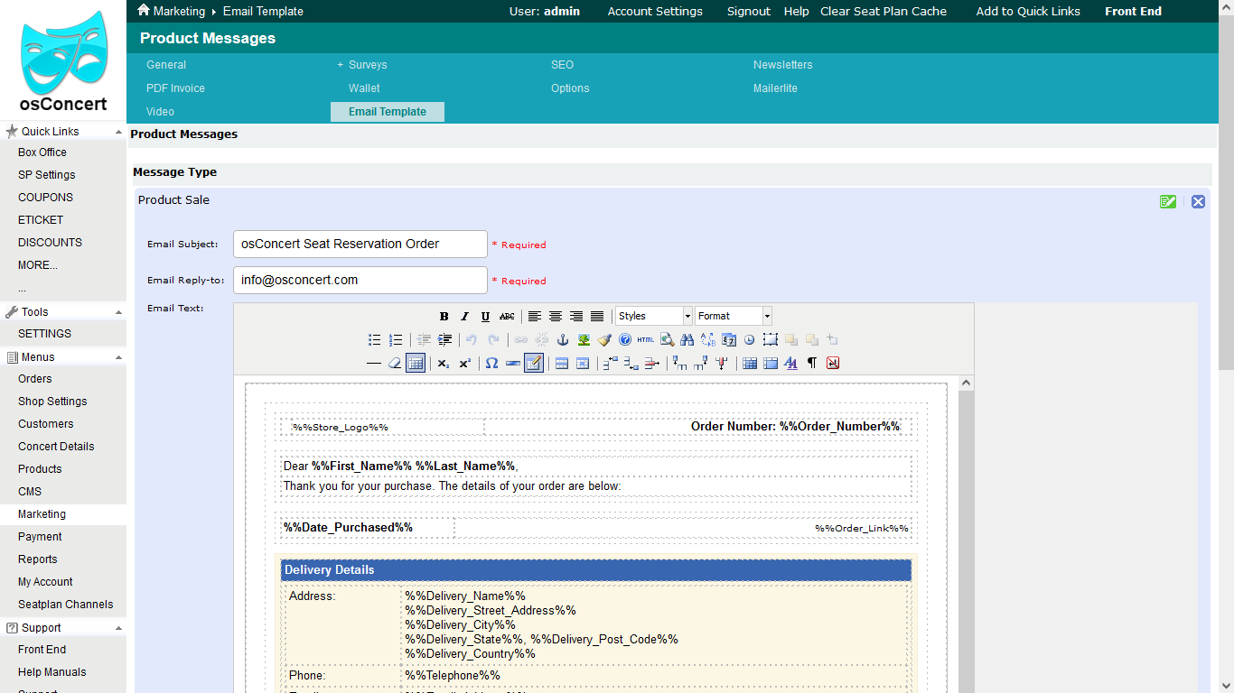Click the Signout link
Viewport: 1234px width, 693px height.
point(748,12)
